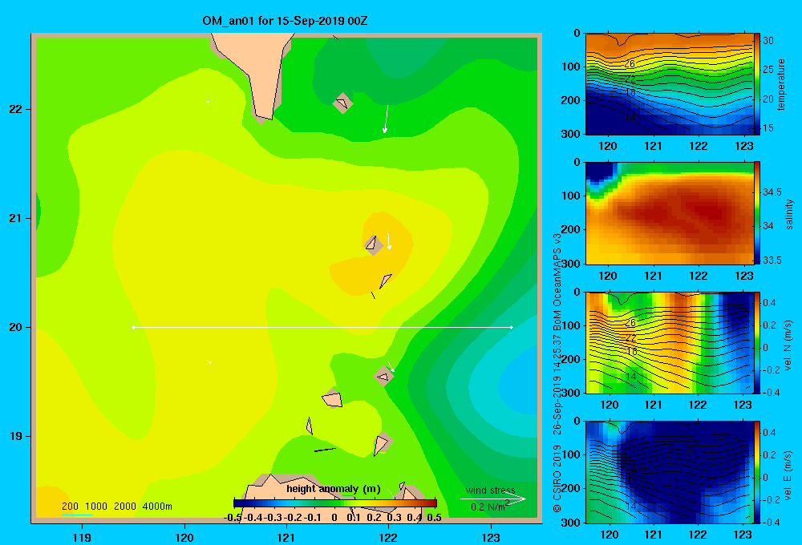Click longitude label 119 on map axis
The width and height of the screenshot is (802, 545).
[83, 537]
